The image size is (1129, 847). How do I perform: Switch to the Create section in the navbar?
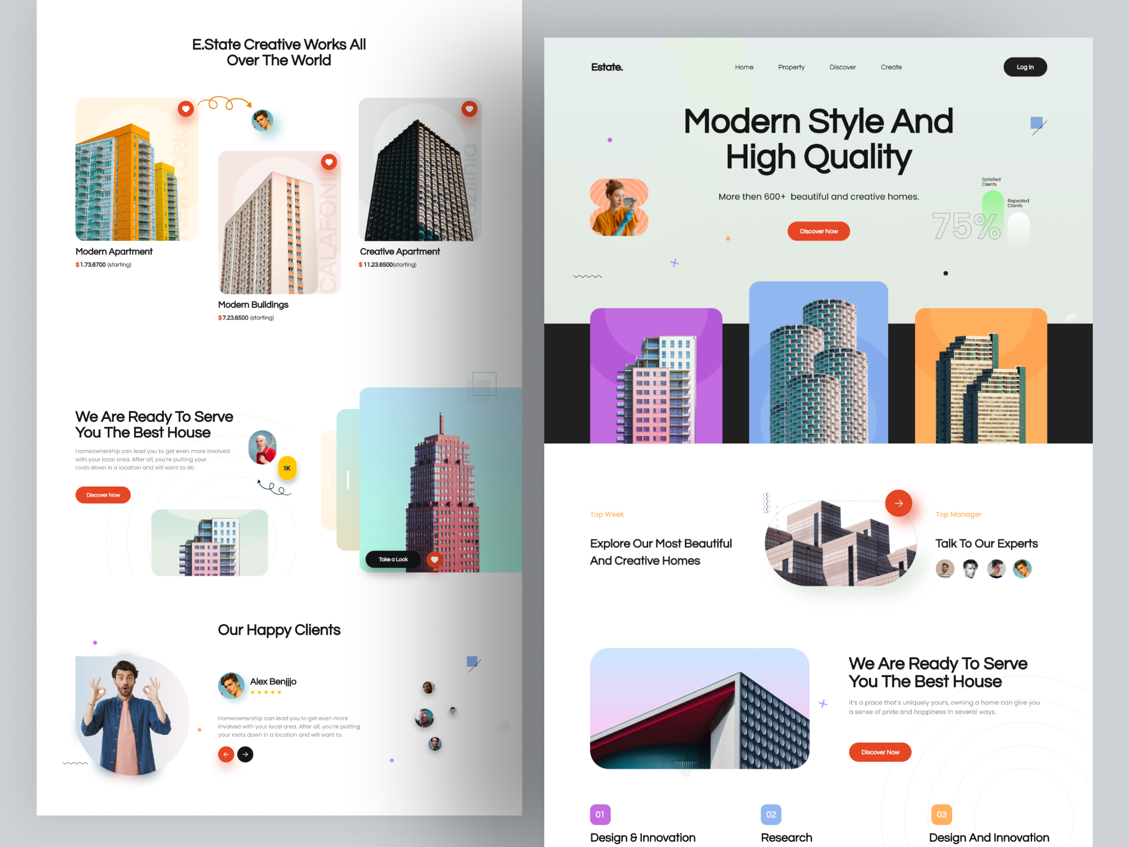coord(890,67)
